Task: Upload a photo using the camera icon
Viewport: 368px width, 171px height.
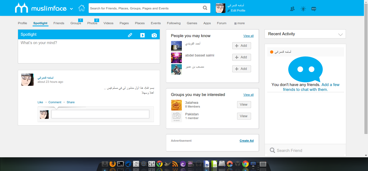Action: [154, 35]
